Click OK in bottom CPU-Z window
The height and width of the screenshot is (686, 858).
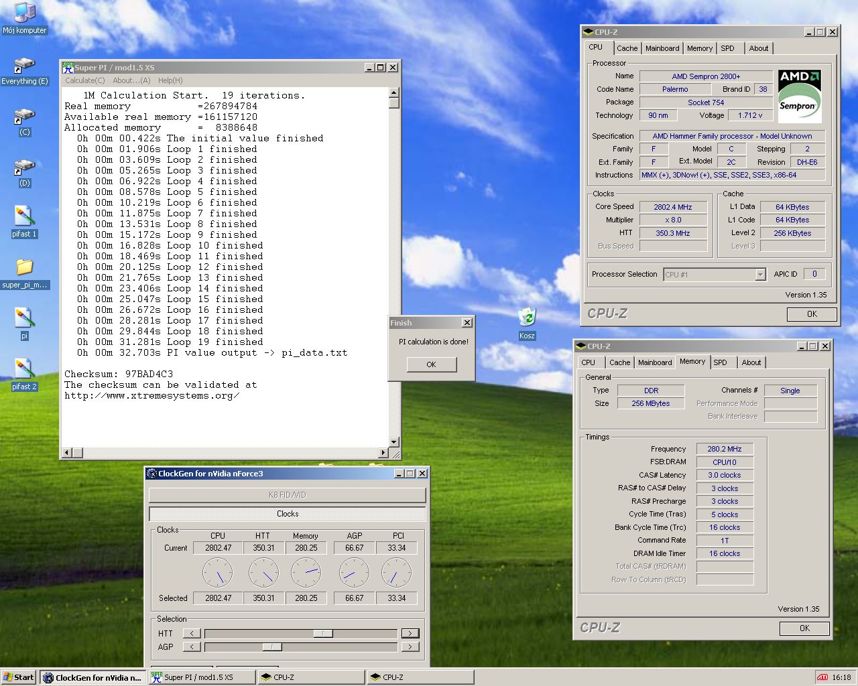point(804,628)
